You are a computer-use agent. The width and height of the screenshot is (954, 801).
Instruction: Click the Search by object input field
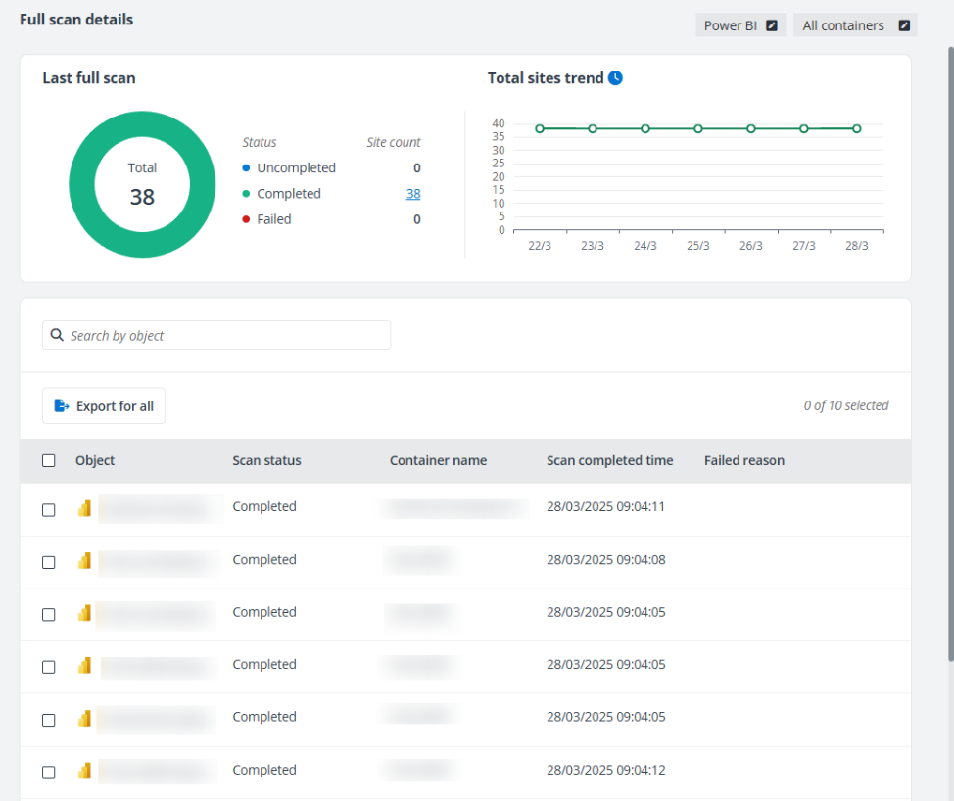point(215,335)
